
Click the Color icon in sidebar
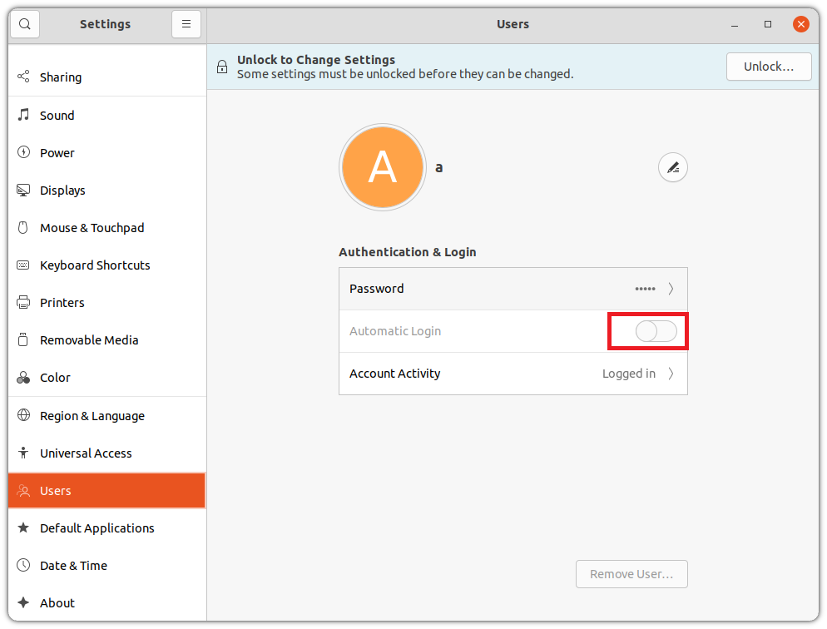click(x=23, y=378)
